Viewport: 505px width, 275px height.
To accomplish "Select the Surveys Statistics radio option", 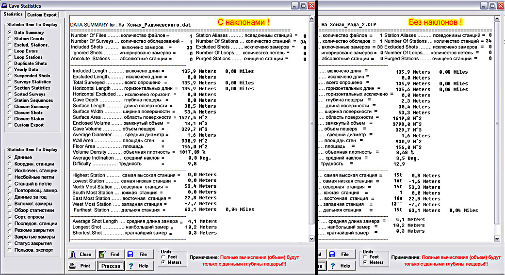I will click(9, 82).
